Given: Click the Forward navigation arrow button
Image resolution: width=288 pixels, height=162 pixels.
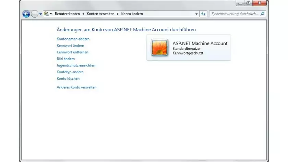Looking at the screenshot, I should (35, 14).
